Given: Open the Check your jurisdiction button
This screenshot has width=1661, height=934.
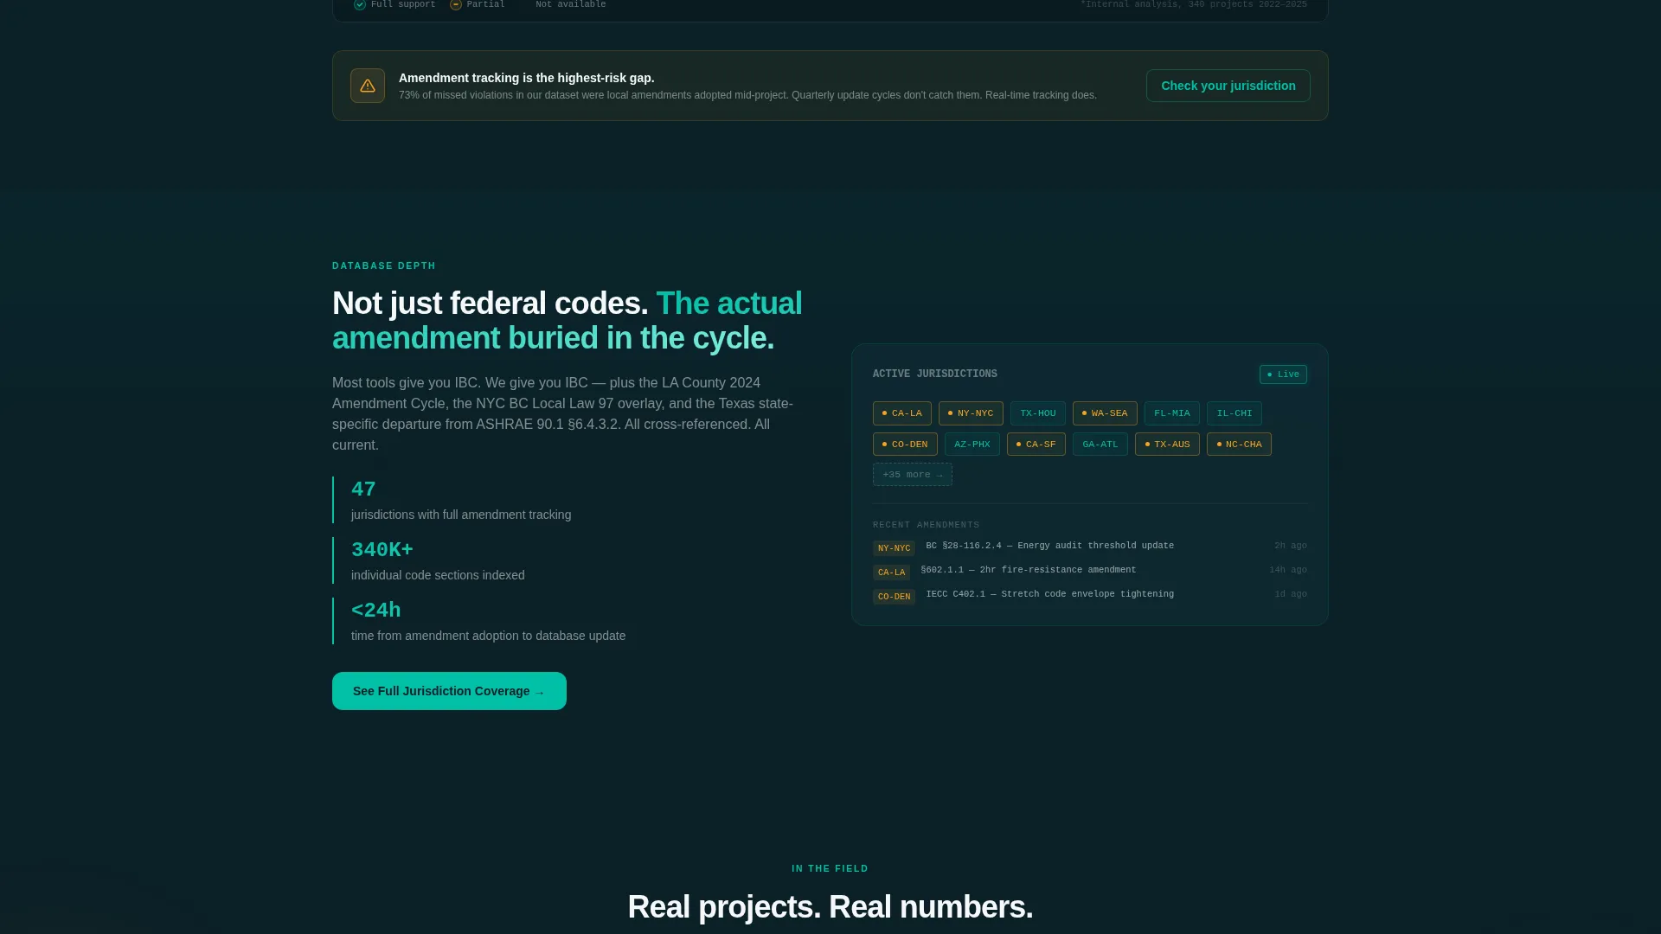Looking at the screenshot, I should tap(1228, 86).
